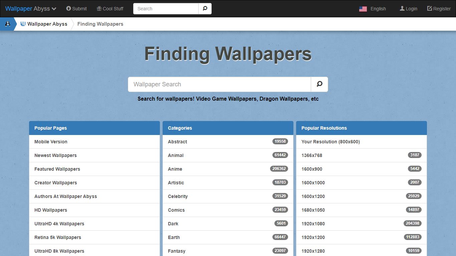Click the 112883 badge for 1920x1200

(413, 237)
